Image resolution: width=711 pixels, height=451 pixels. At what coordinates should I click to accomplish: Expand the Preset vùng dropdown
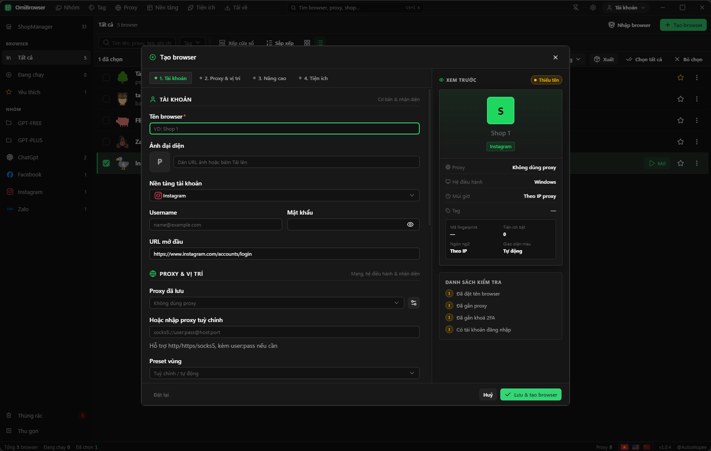(284, 373)
